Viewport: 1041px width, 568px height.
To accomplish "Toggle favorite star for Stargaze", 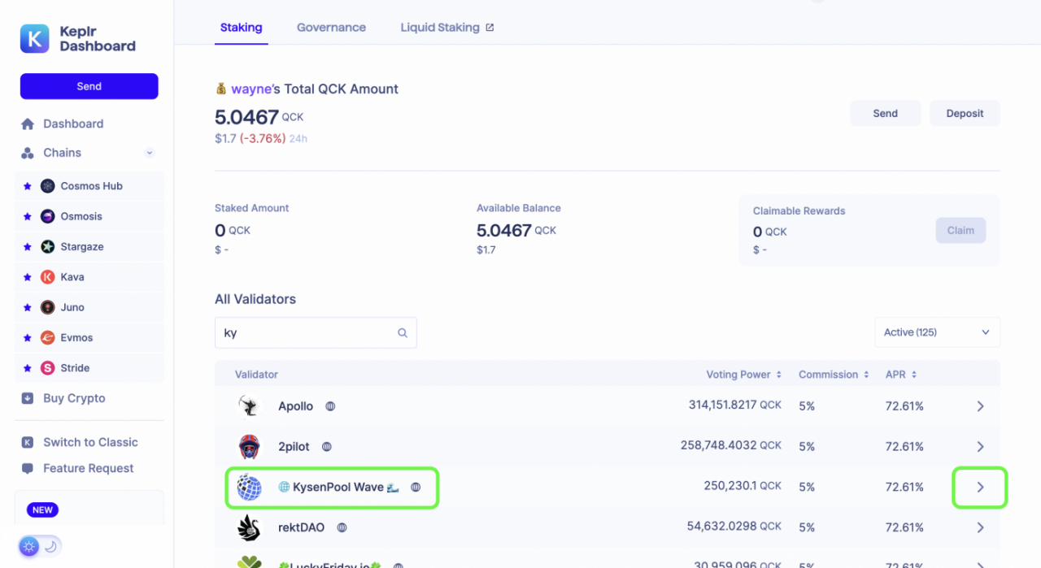I will click(27, 247).
